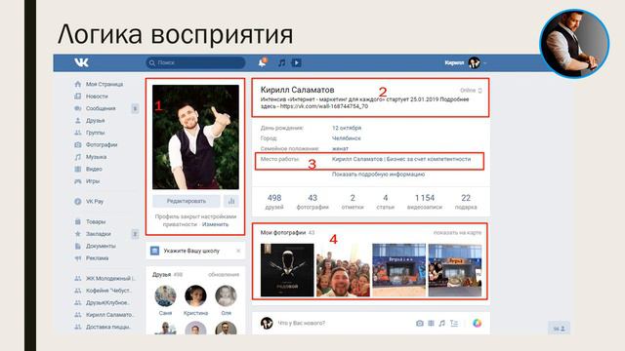Open ЖК Молодежный group shortcut

(105, 279)
